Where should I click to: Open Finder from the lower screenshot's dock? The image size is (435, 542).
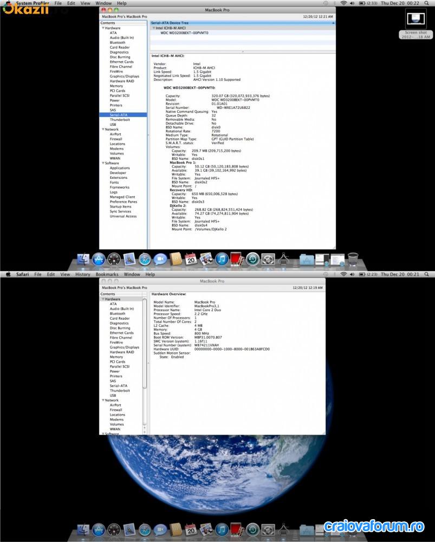point(83,530)
